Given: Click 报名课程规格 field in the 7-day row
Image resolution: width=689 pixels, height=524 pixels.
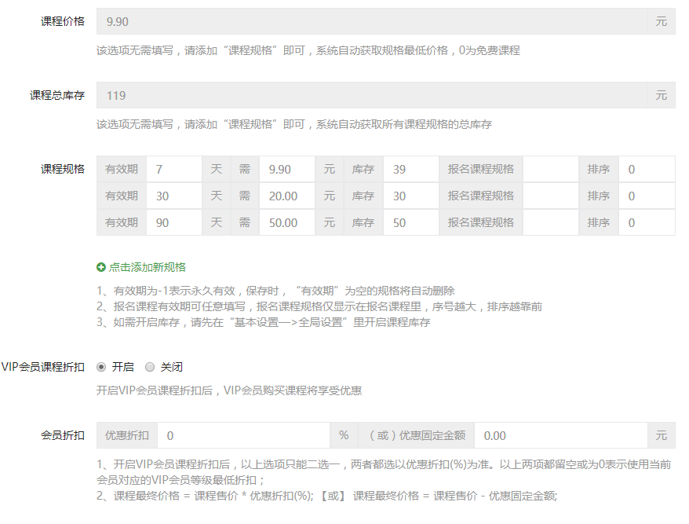Looking at the screenshot, I should (551, 169).
